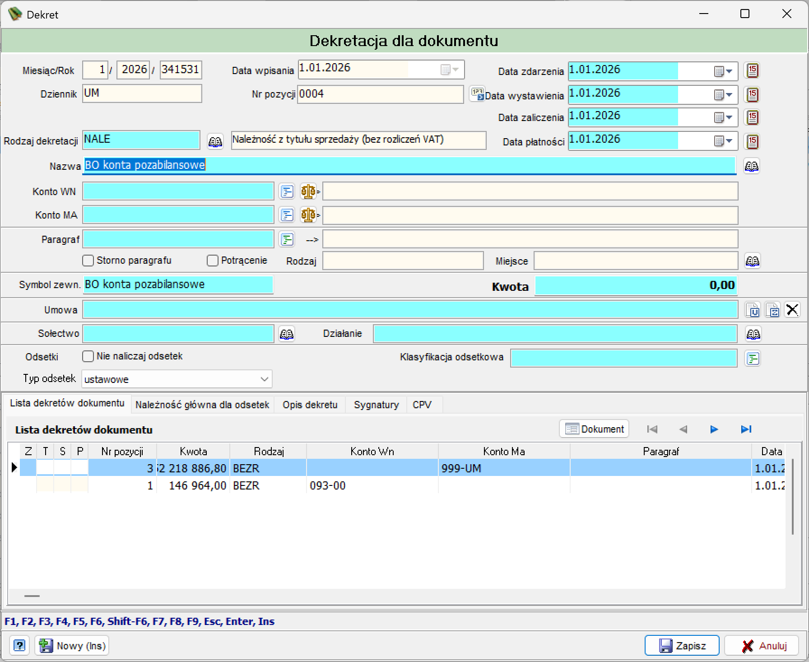Open lookup binoculars next to Rodzaj dekretacji

[x=215, y=141]
